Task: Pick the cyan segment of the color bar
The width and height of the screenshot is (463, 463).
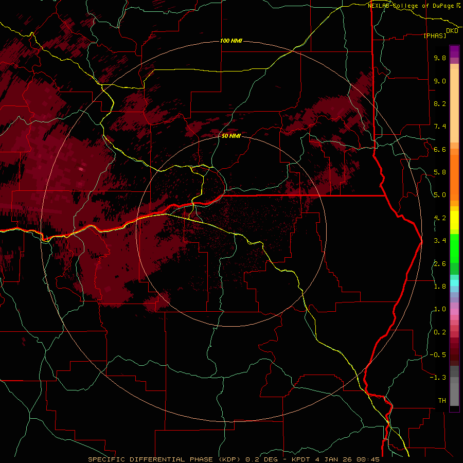Action: pyautogui.click(x=454, y=282)
